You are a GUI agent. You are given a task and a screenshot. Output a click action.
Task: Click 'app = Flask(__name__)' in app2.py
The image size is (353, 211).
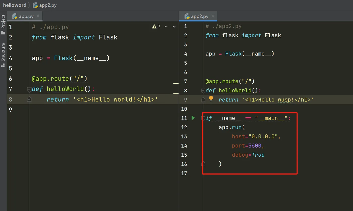pos(240,54)
